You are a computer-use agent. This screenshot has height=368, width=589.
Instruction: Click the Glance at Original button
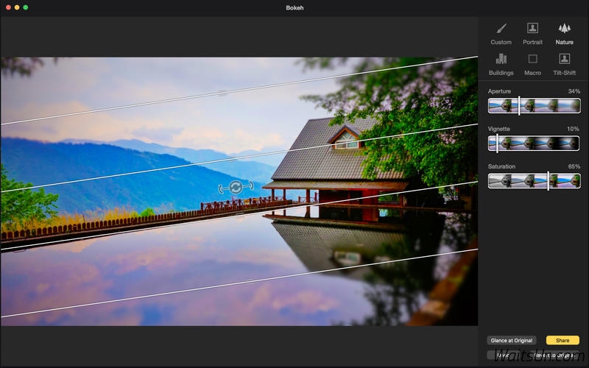(x=511, y=340)
